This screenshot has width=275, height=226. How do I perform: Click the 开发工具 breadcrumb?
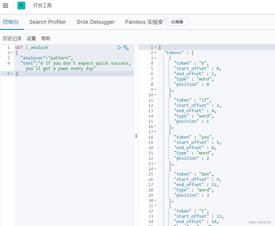(x=42, y=6)
